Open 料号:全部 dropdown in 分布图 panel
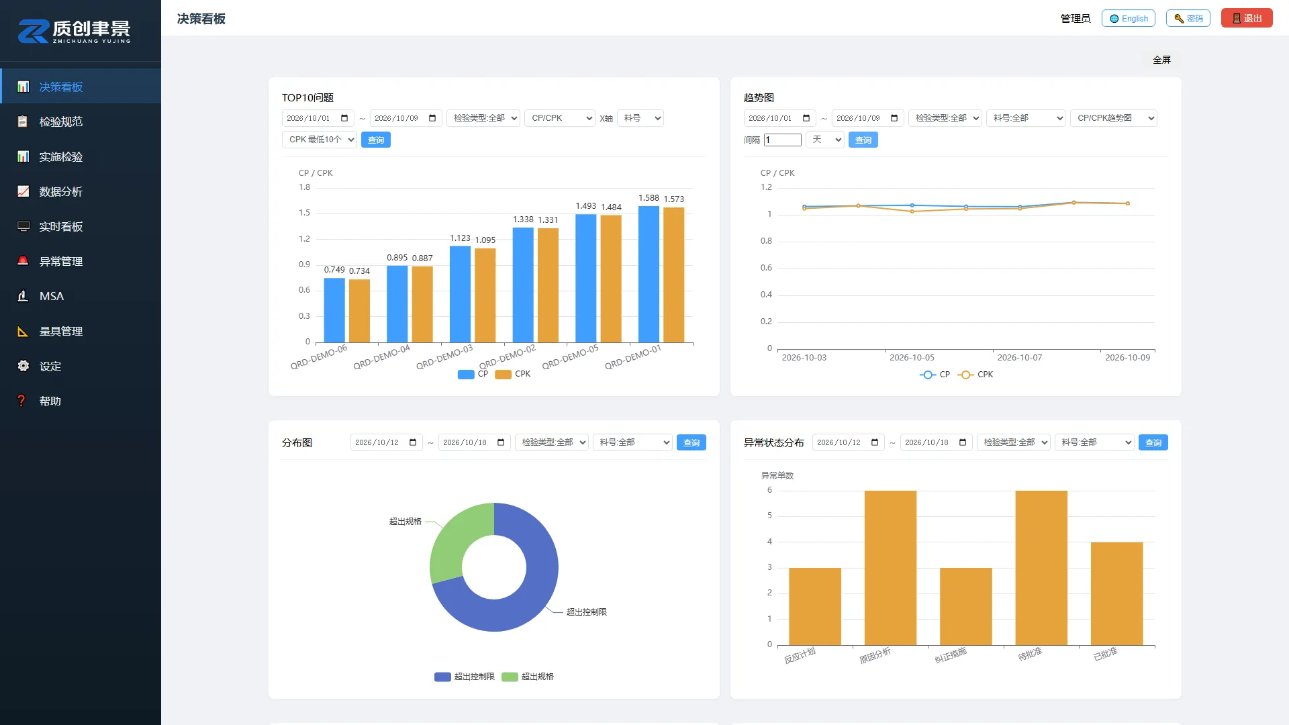 tap(632, 442)
